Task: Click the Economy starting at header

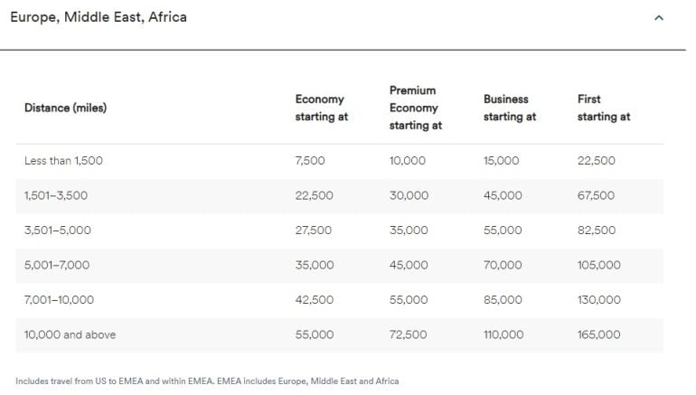Action: tap(321, 108)
